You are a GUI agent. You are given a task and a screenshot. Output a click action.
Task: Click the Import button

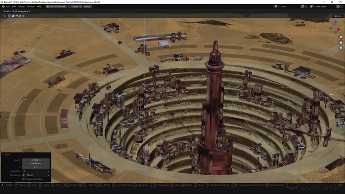tap(87, 7)
